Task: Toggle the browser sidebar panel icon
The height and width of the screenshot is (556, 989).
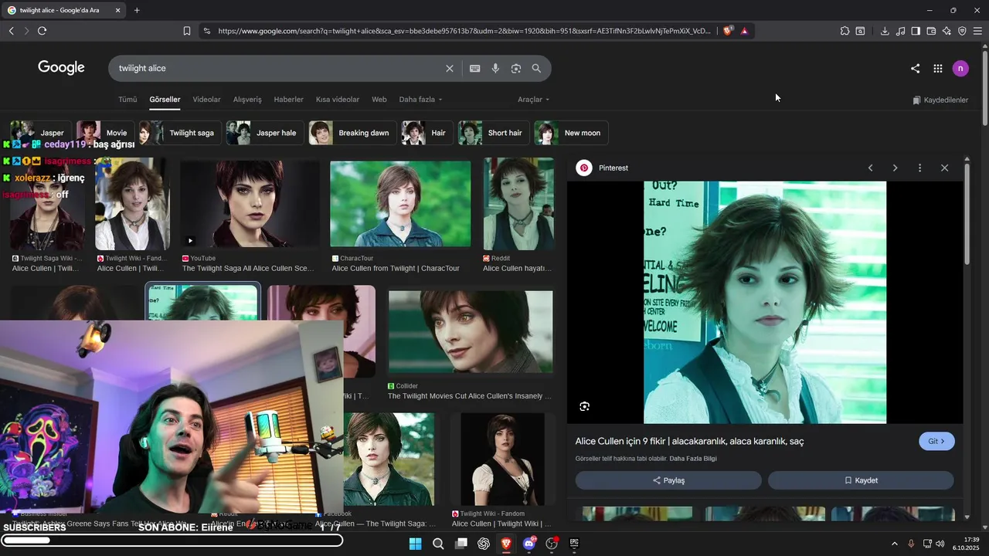Action: pos(916,31)
